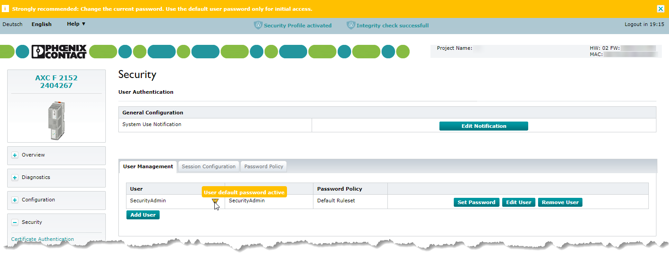Close the yellow password warning banner
This screenshot has height=253, width=669.
[x=660, y=9]
